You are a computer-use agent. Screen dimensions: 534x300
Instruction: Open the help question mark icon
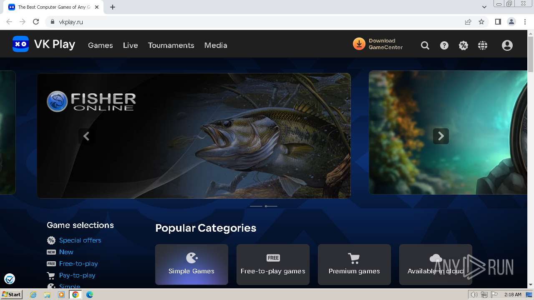(444, 45)
